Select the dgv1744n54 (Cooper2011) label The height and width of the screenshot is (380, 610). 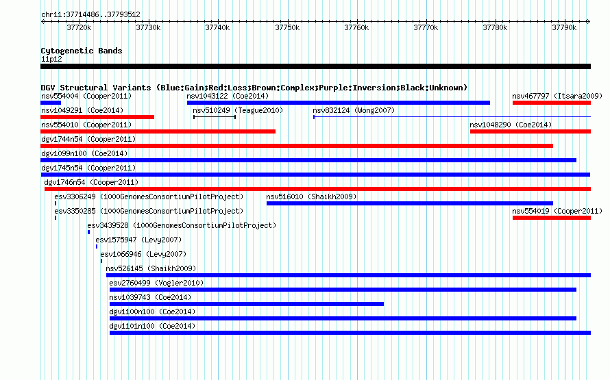pyautogui.click(x=88, y=139)
